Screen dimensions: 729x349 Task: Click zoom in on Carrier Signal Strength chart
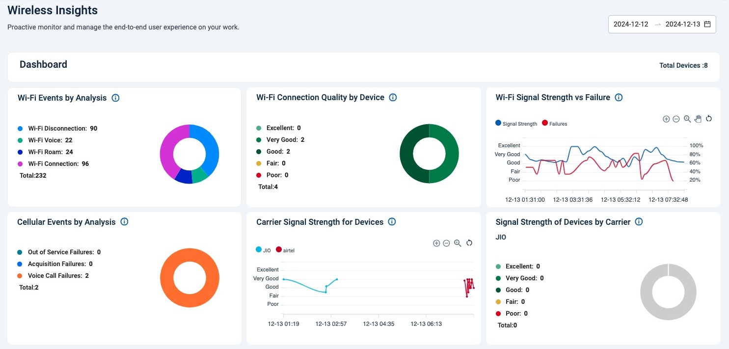tap(436, 243)
